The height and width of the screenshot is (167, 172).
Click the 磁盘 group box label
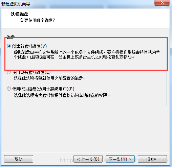pos(10,37)
